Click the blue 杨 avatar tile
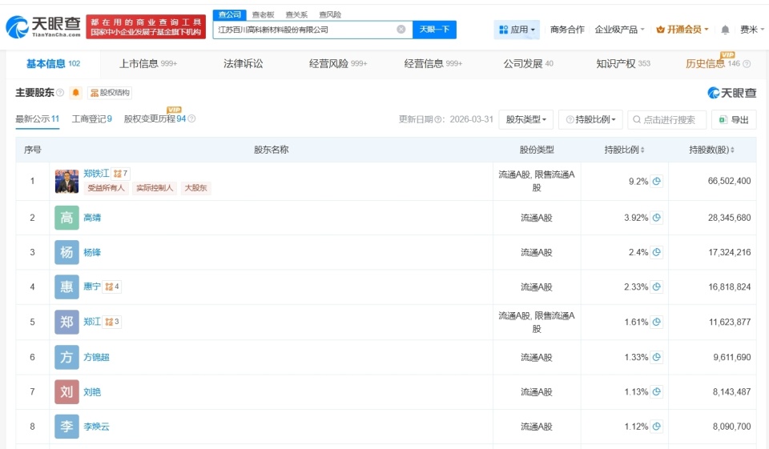The image size is (769, 449). tap(66, 252)
